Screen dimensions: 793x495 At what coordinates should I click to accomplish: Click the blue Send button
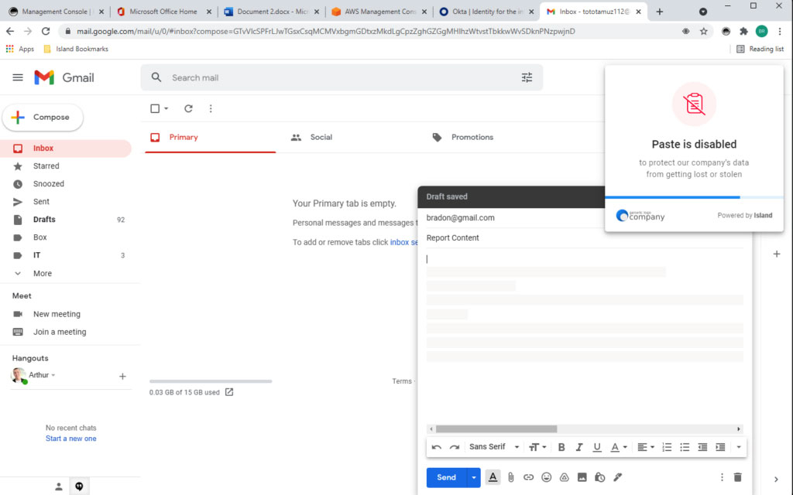(446, 477)
